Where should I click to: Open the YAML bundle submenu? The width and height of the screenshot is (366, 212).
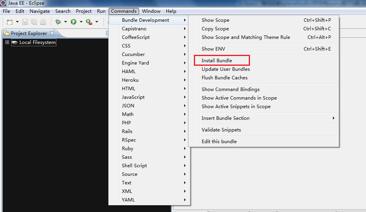[149, 200]
